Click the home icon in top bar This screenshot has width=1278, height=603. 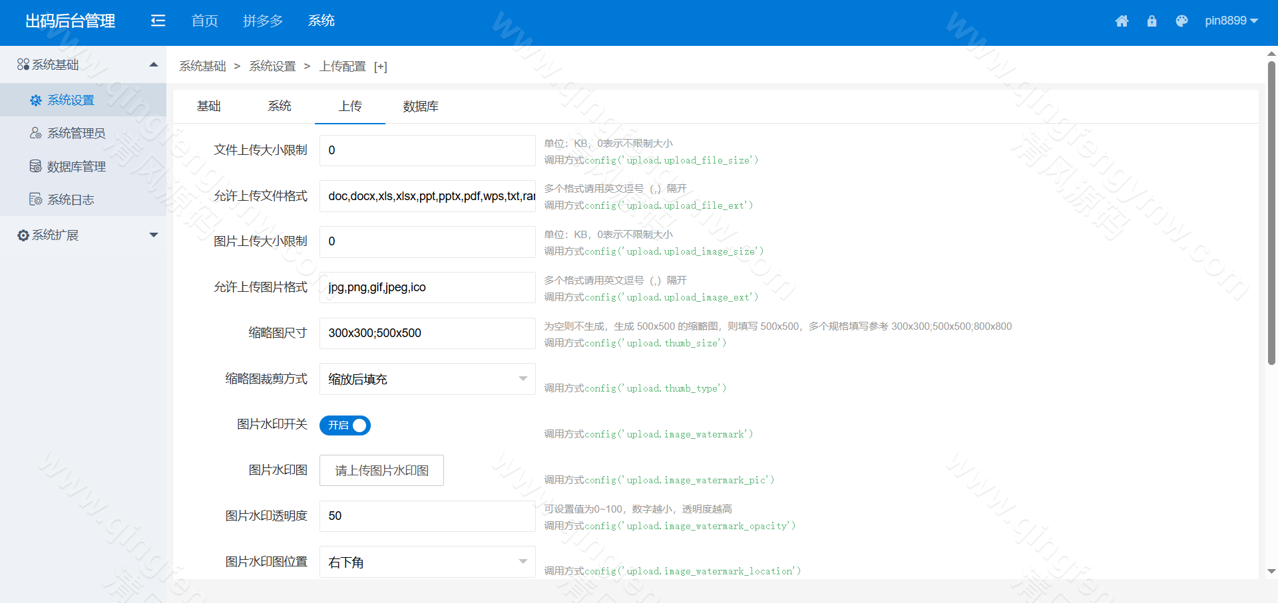coord(1122,21)
